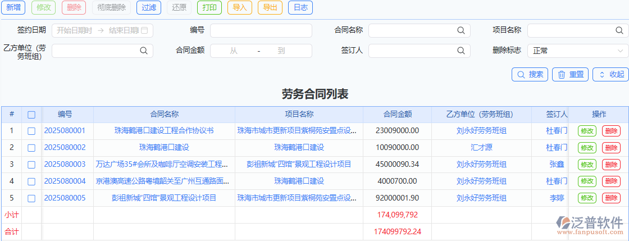Click the 编号 text input field

[x=261, y=30]
